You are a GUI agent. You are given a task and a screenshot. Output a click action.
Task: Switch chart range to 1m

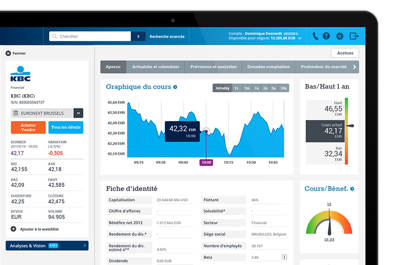click(246, 88)
